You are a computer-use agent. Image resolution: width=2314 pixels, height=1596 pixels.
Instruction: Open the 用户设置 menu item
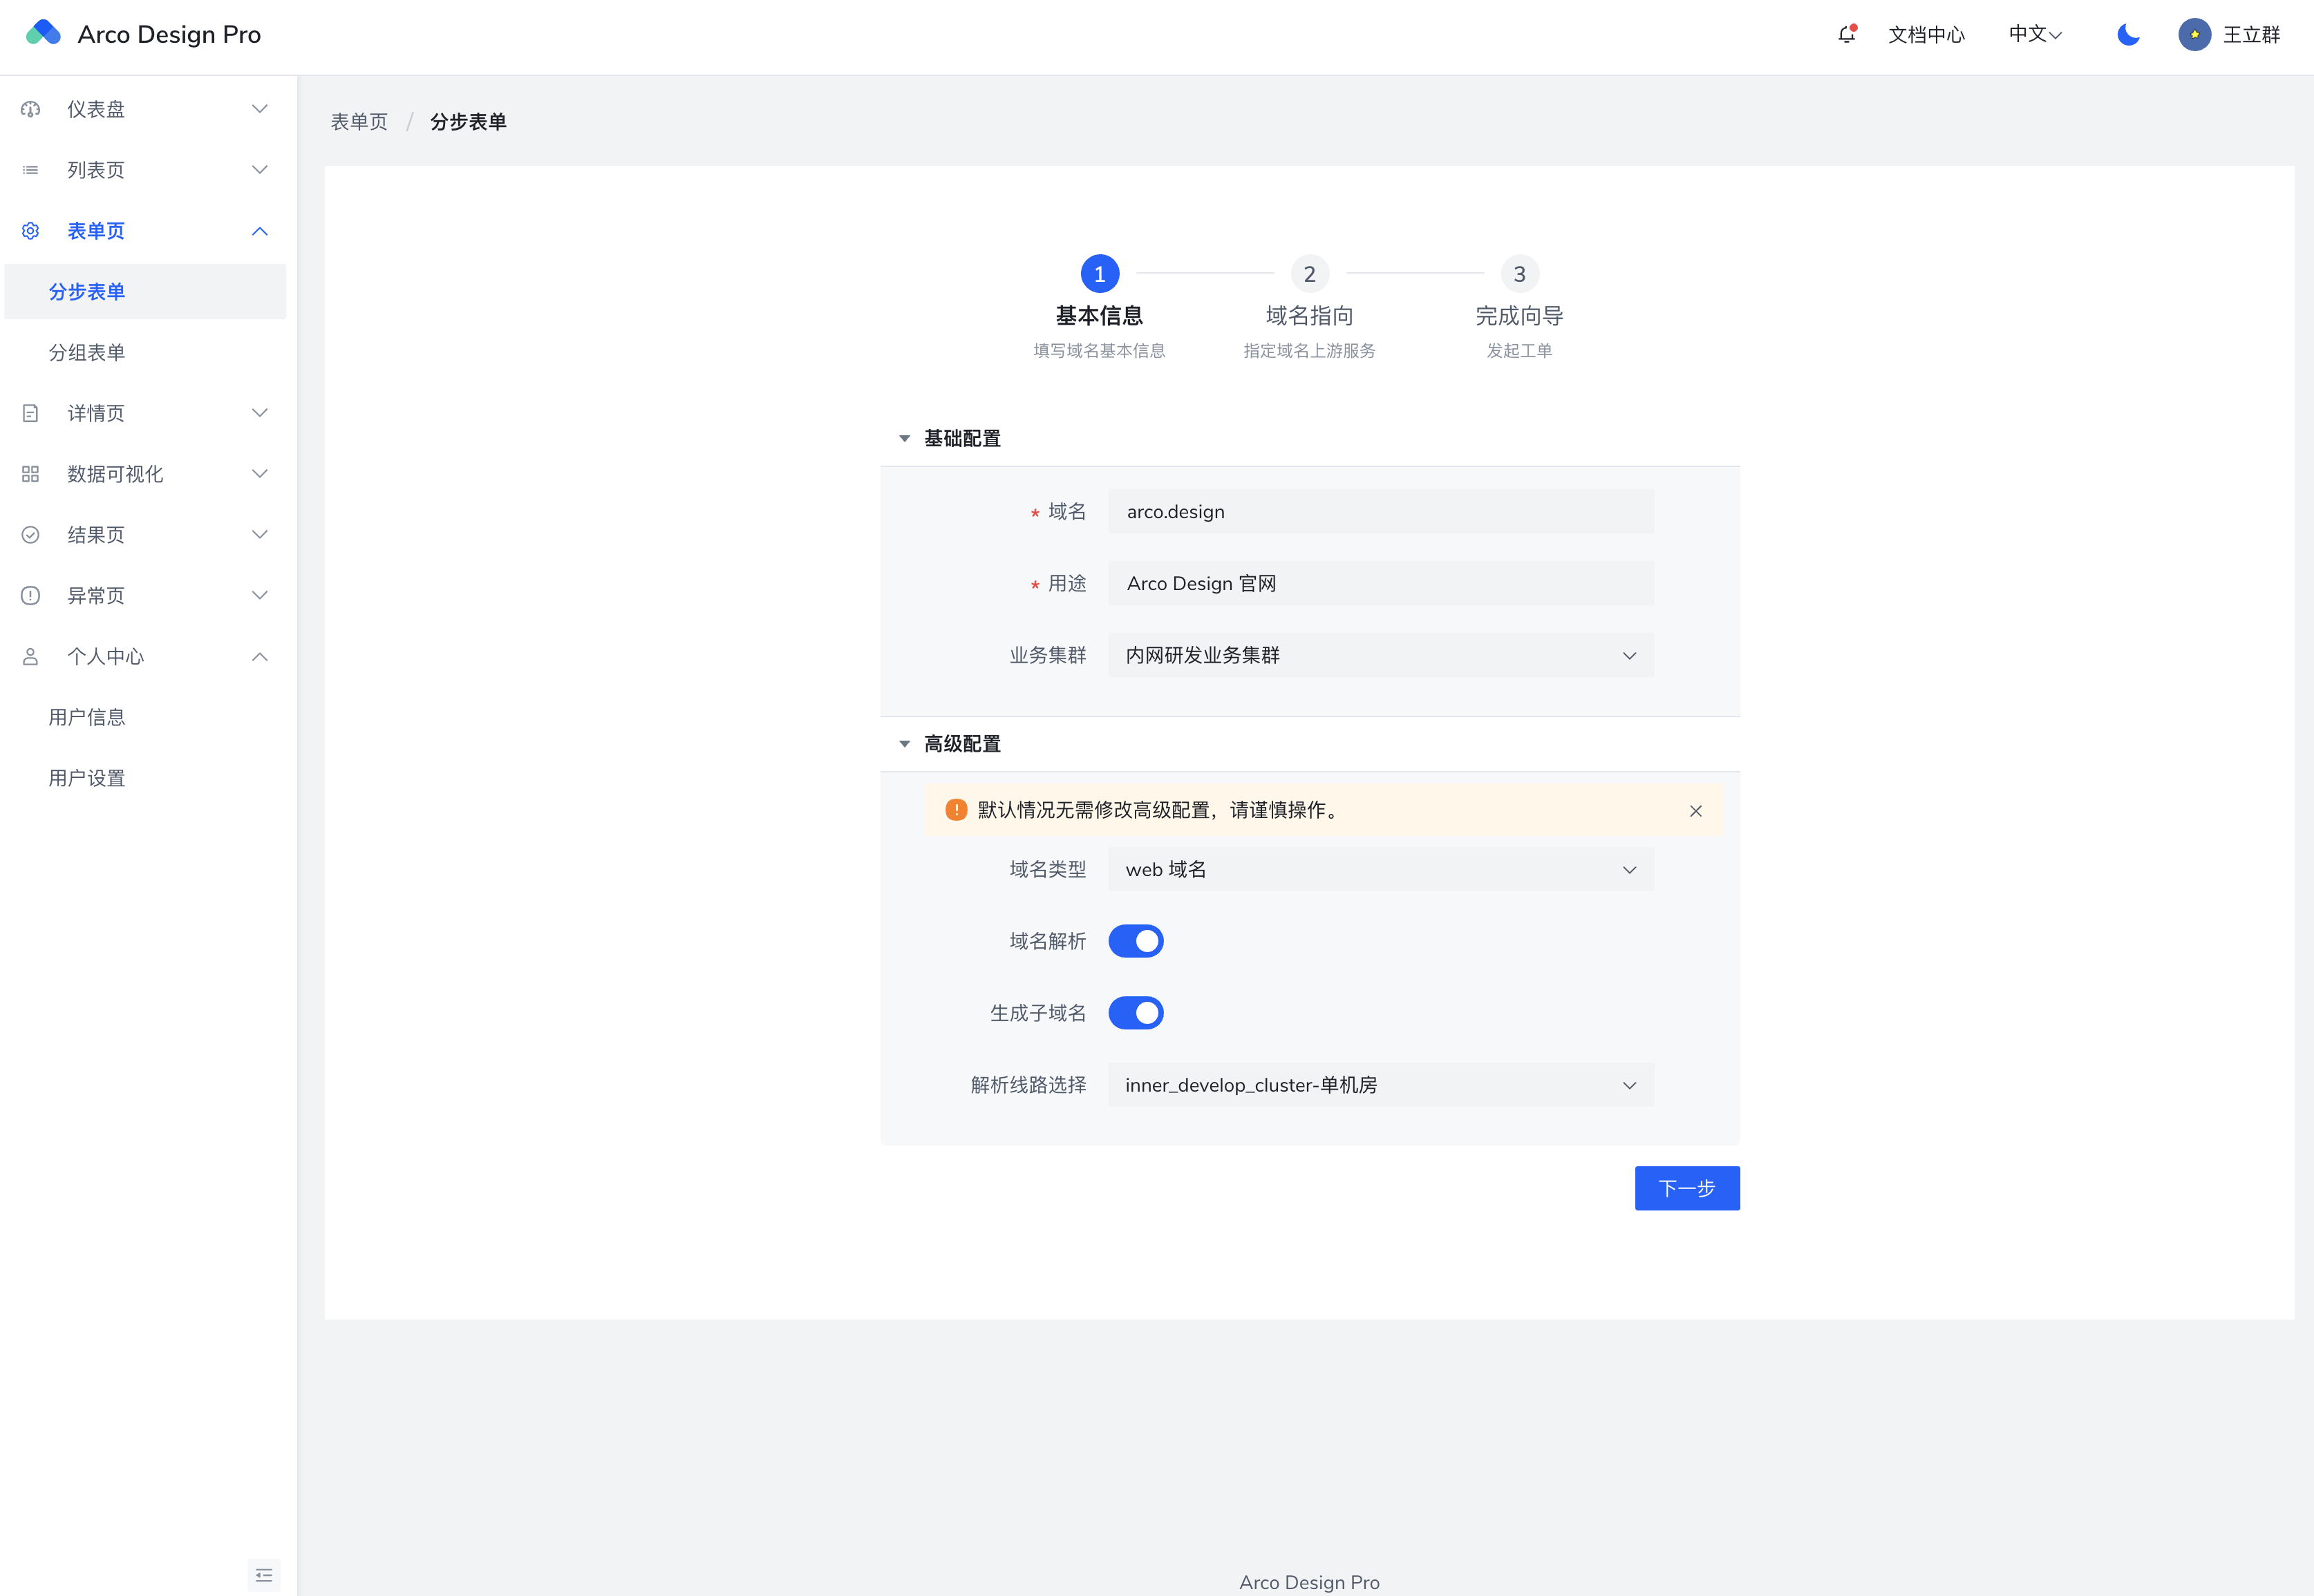coord(87,778)
